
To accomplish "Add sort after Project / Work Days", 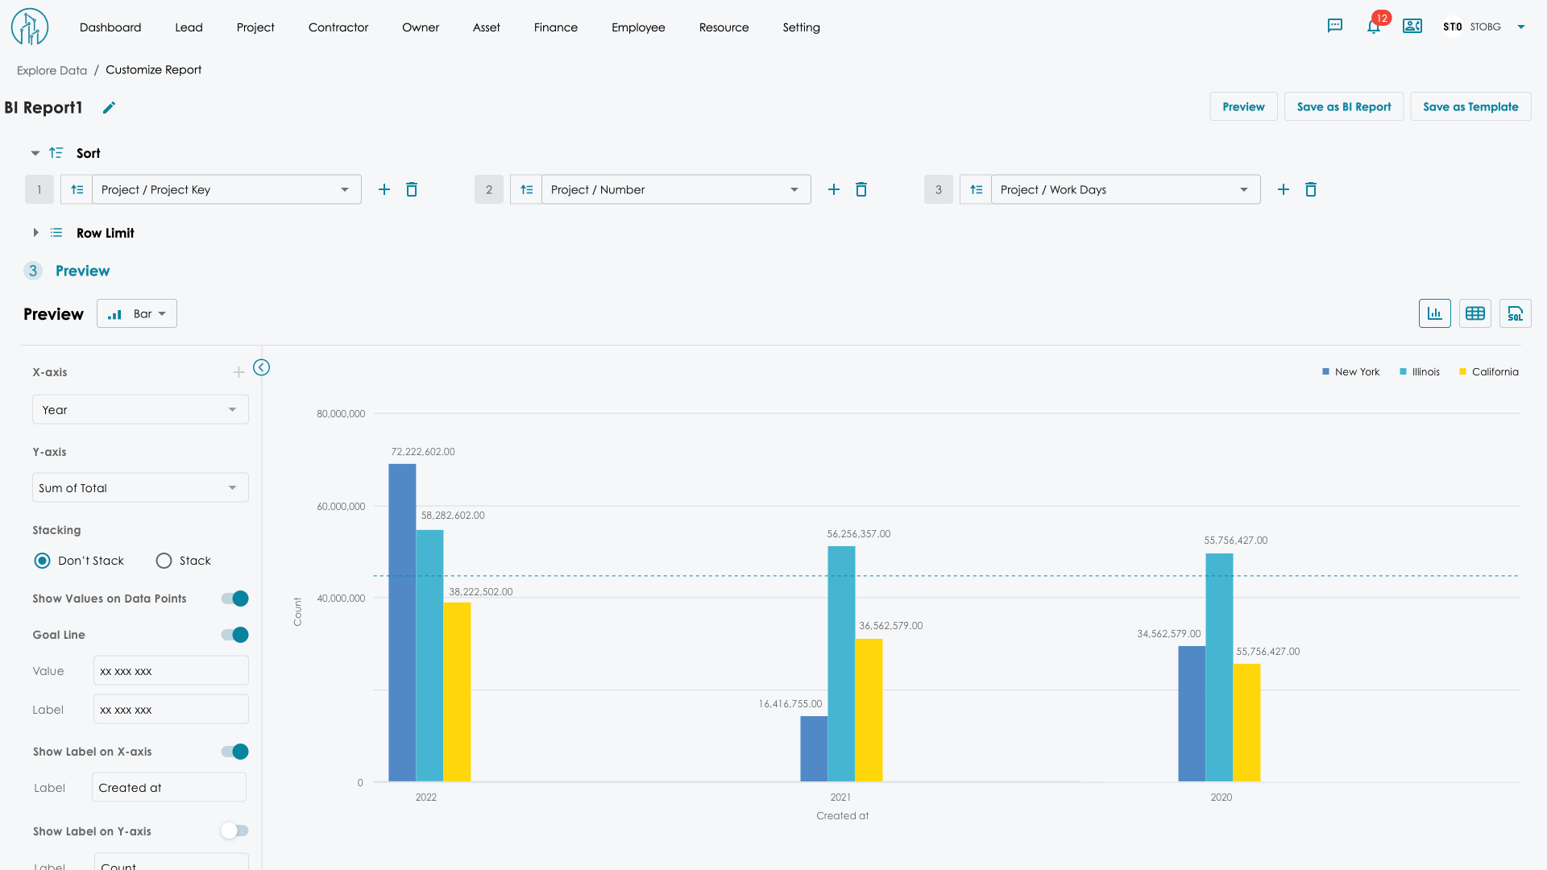I will point(1284,189).
